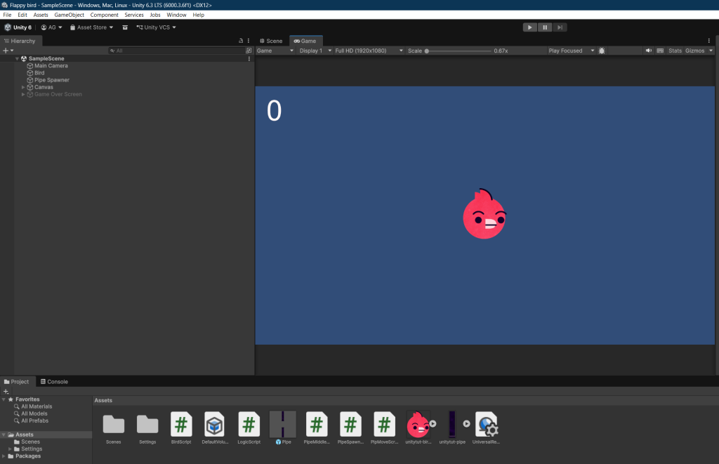Select the Pipe prefab asset
Image resolution: width=719 pixels, height=464 pixels.
pos(283,425)
